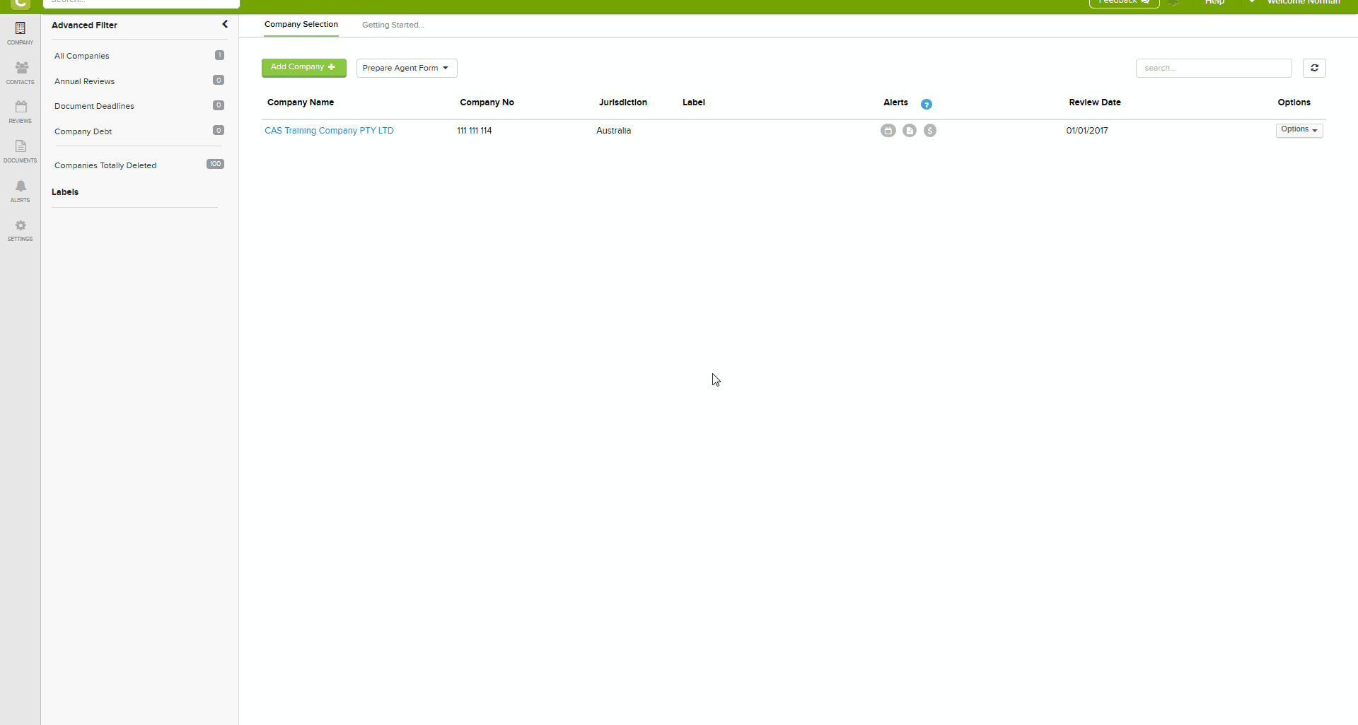Open Documents from the left sidebar
The width and height of the screenshot is (1358, 725).
click(x=20, y=151)
